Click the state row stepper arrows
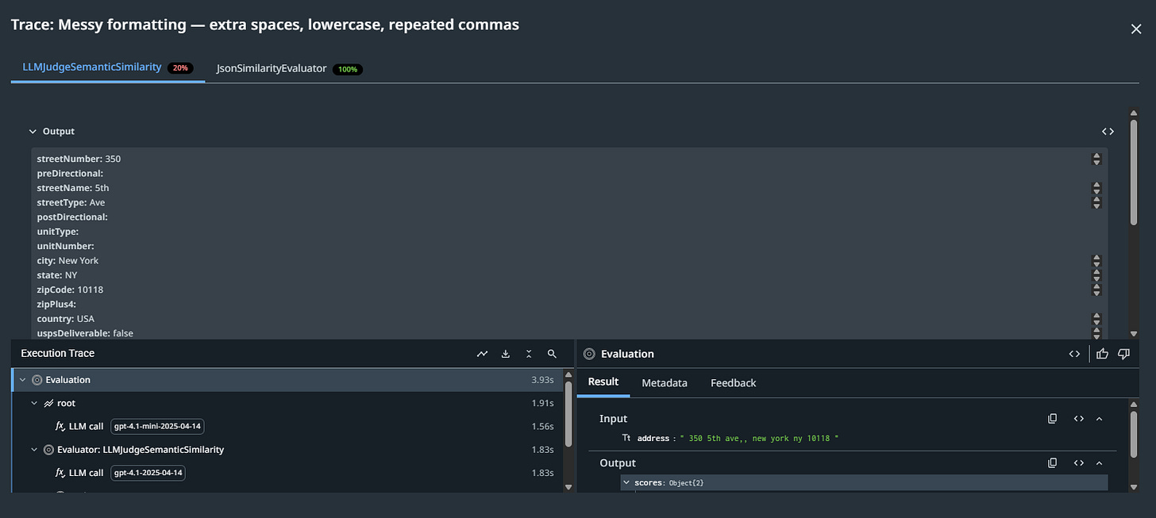 (x=1096, y=275)
